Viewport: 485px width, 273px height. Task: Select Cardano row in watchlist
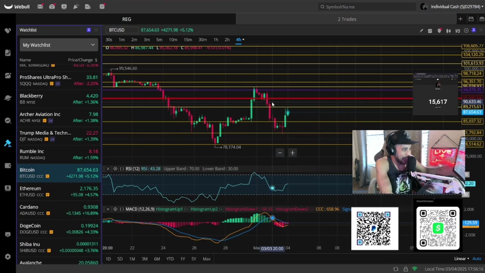tap(59, 210)
